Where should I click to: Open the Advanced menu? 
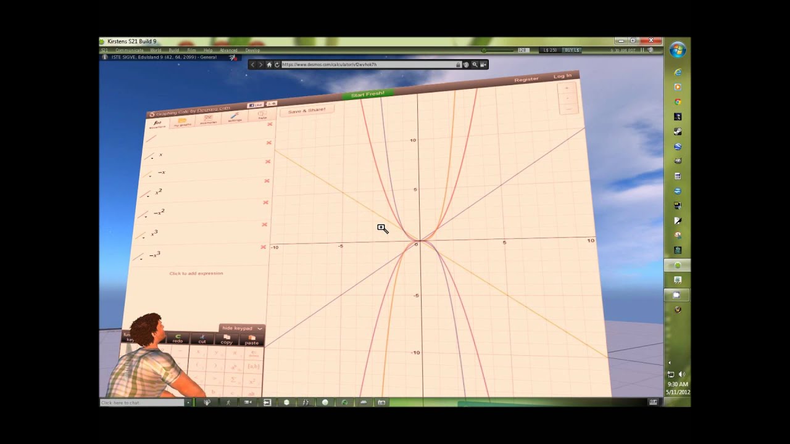tap(228, 50)
